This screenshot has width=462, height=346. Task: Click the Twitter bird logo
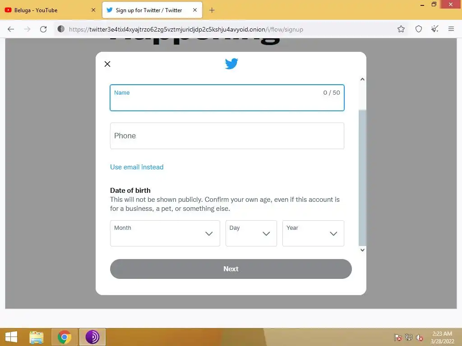click(231, 64)
